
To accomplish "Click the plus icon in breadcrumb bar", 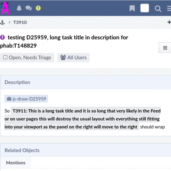I will pos(169,22).
